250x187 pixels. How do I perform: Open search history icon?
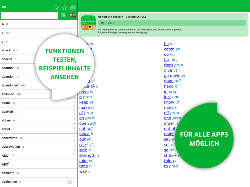73,8
